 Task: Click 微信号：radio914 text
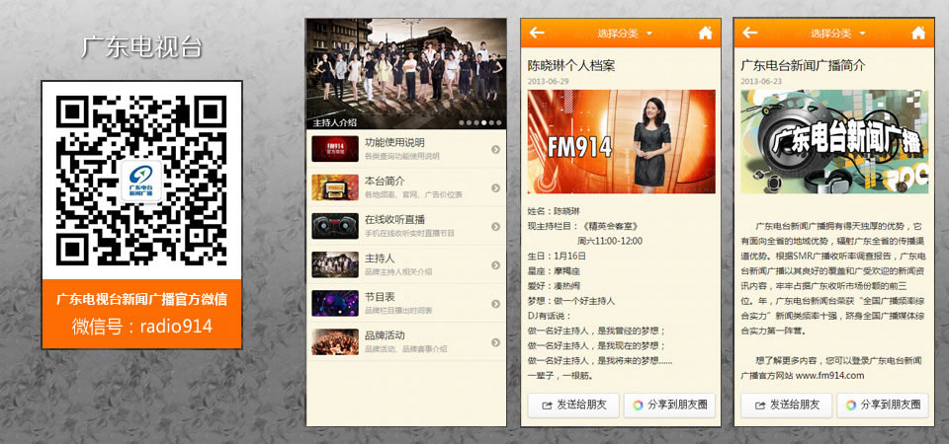141,327
